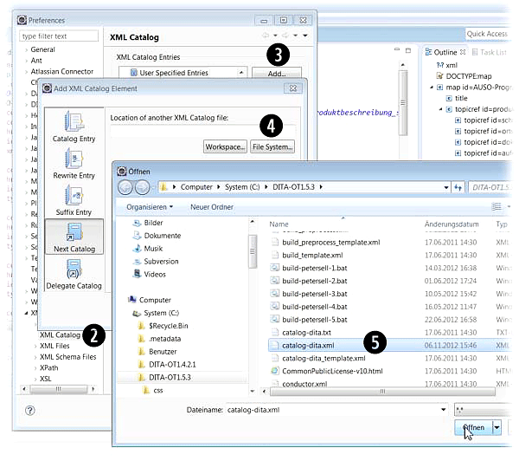Screen dimensions: 519x461
Task: Click the Öffnen button
Action: click(474, 427)
